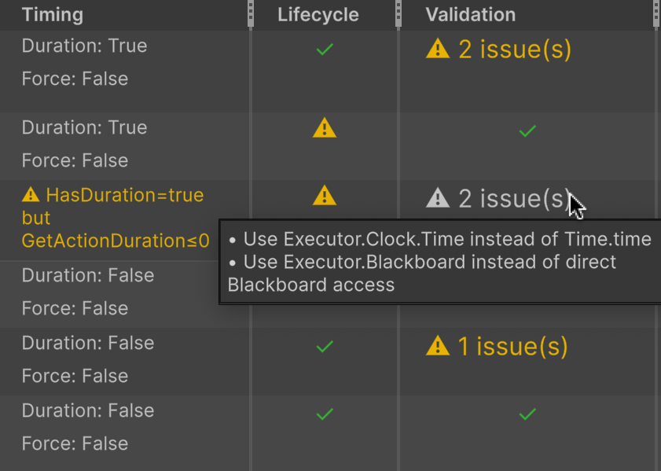The image size is (661, 471).
Task: Click the Lifecycle warning icon beside the Validation checkmark
Action: (x=324, y=128)
